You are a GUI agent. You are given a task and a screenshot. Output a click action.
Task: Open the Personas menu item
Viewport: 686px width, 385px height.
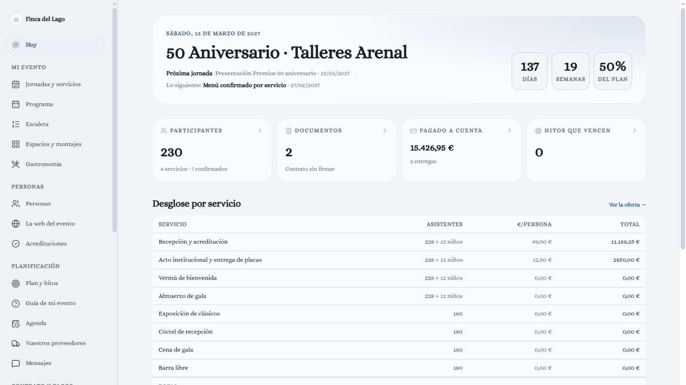tap(56, 204)
